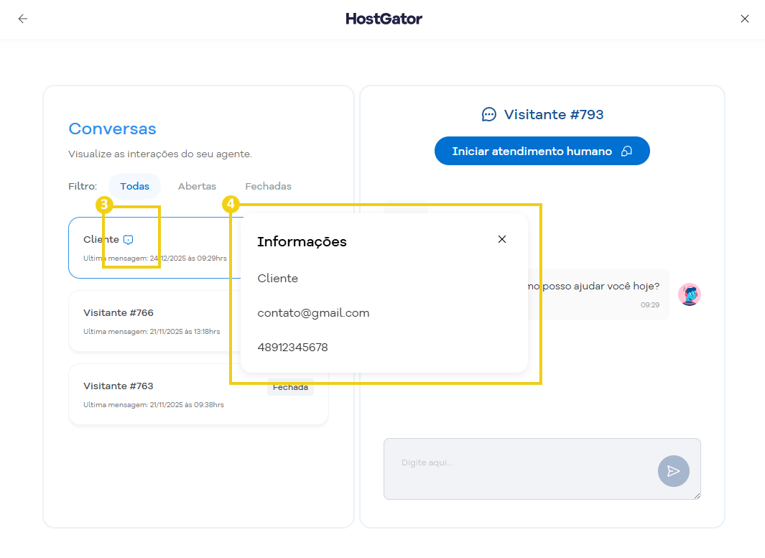Select the Cliente conversation last message line
Screen dimensions: 765x558
click(x=154, y=259)
